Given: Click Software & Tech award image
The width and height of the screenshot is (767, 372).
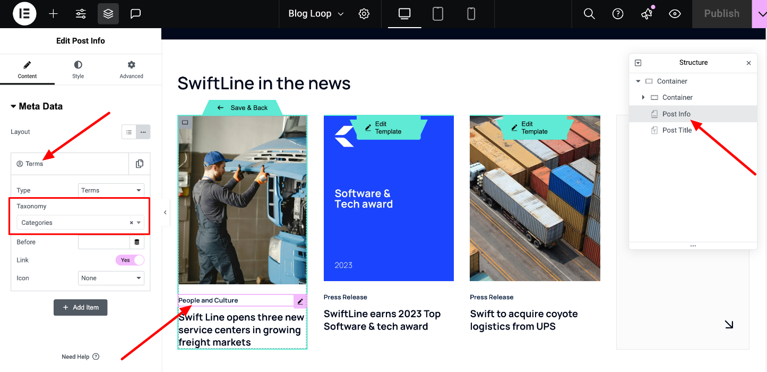Looking at the screenshot, I should (x=389, y=198).
